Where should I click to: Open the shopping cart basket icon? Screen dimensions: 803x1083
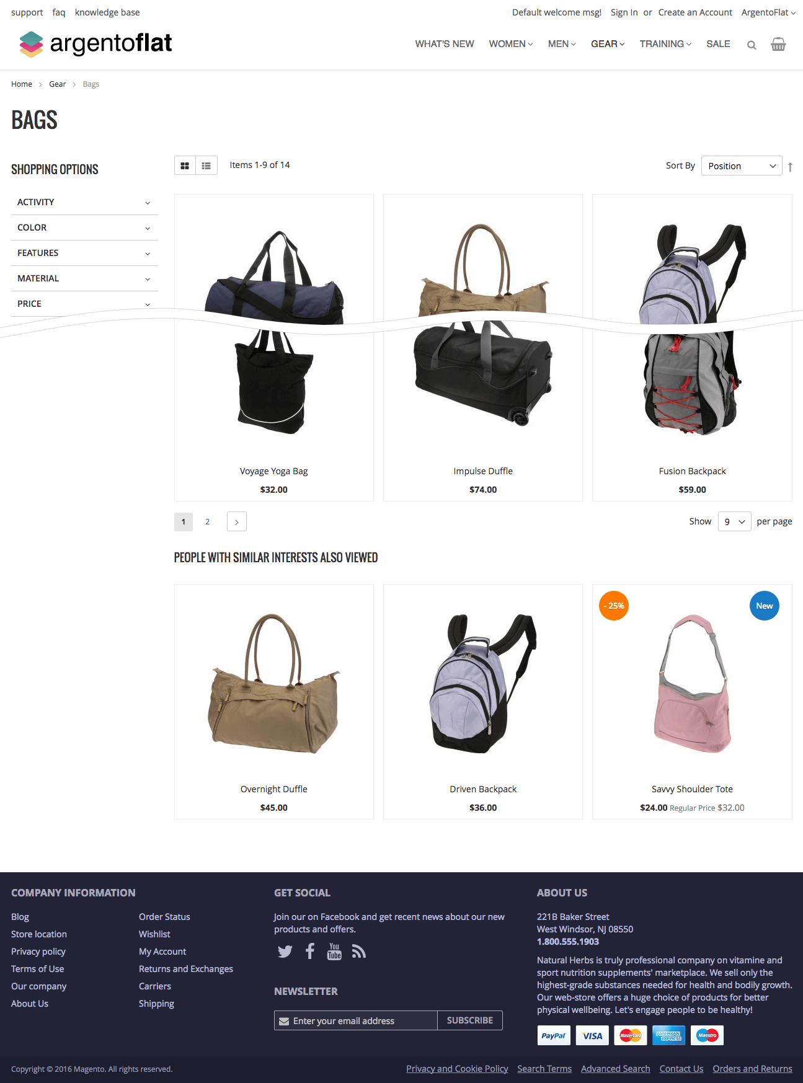click(778, 44)
